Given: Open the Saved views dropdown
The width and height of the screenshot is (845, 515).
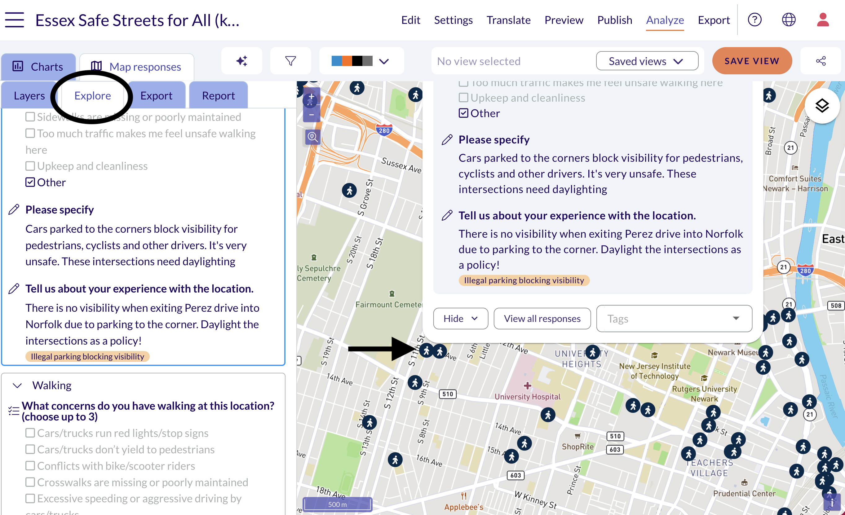Looking at the screenshot, I should point(647,61).
